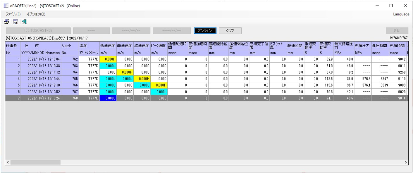Click the print preview window icon
Screen dimensions: 413x173
click(15, 22)
